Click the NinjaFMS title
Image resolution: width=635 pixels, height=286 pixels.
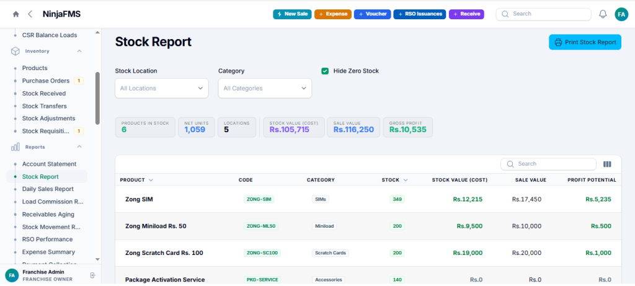(x=61, y=14)
